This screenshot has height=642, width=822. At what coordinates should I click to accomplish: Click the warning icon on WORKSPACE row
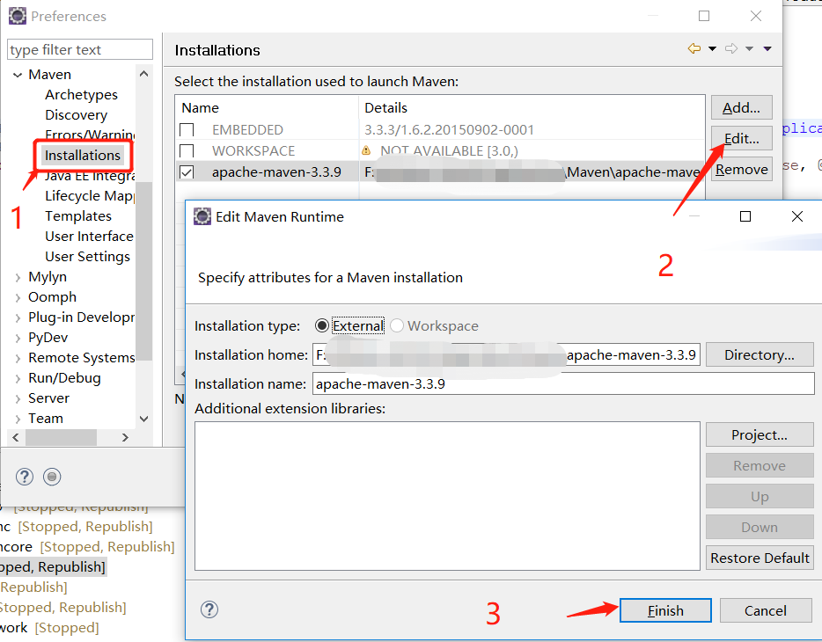366,150
